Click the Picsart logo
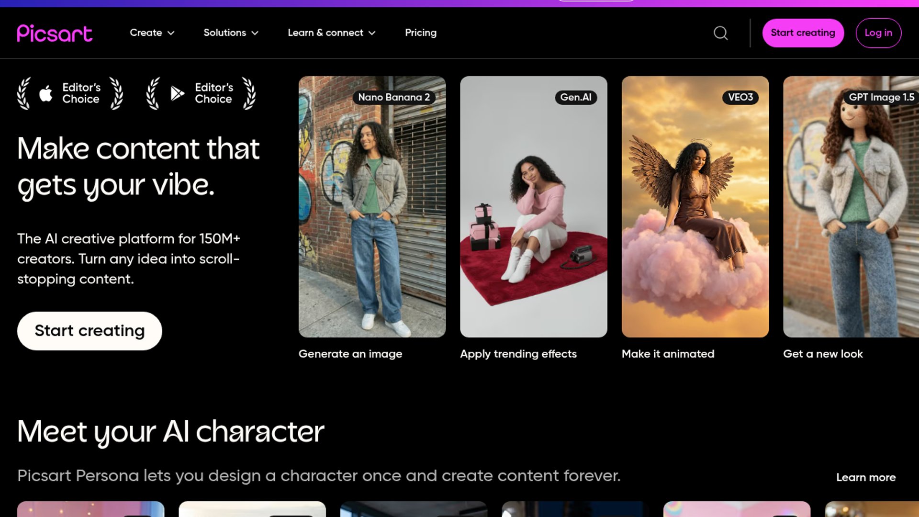Image resolution: width=919 pixels, height=517 pixels. point(55,33)
